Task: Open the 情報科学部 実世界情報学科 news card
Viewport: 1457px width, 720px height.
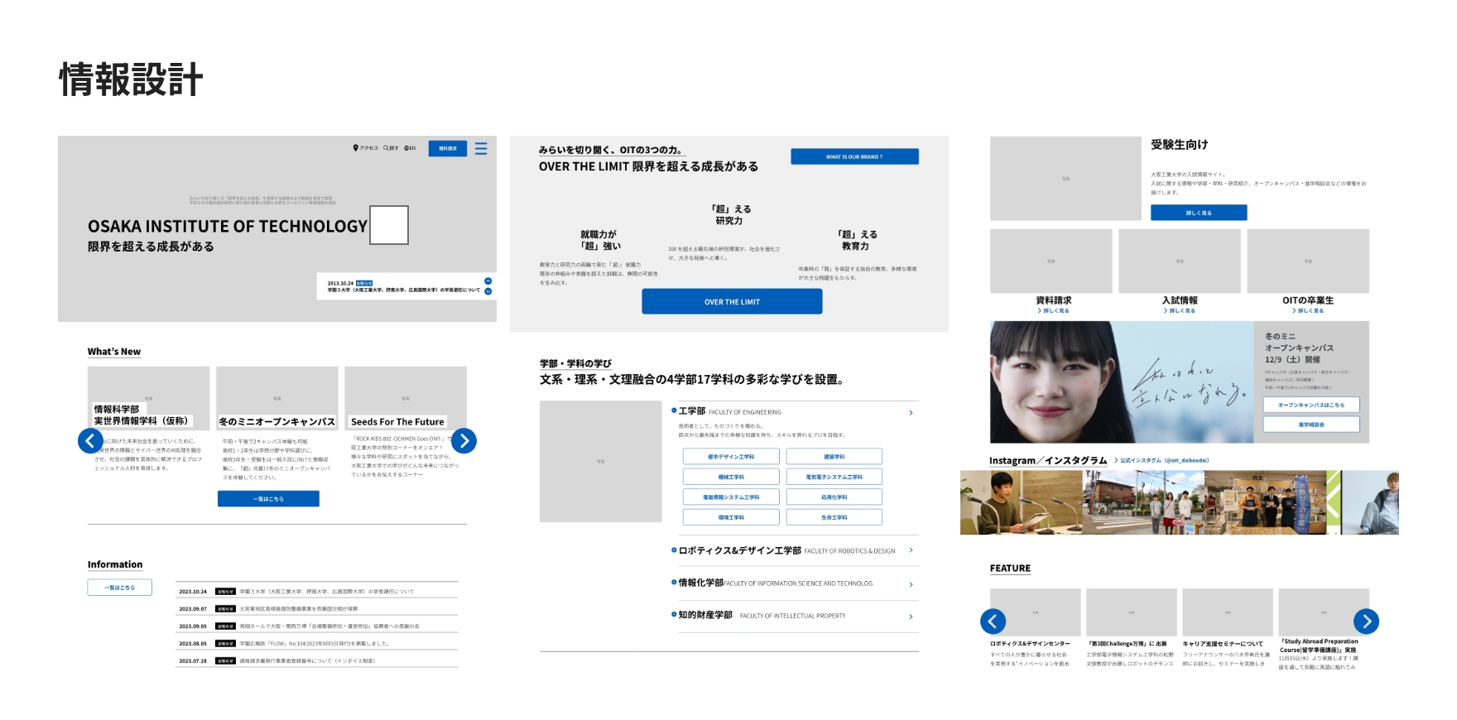Action: (x=149, y=420)
